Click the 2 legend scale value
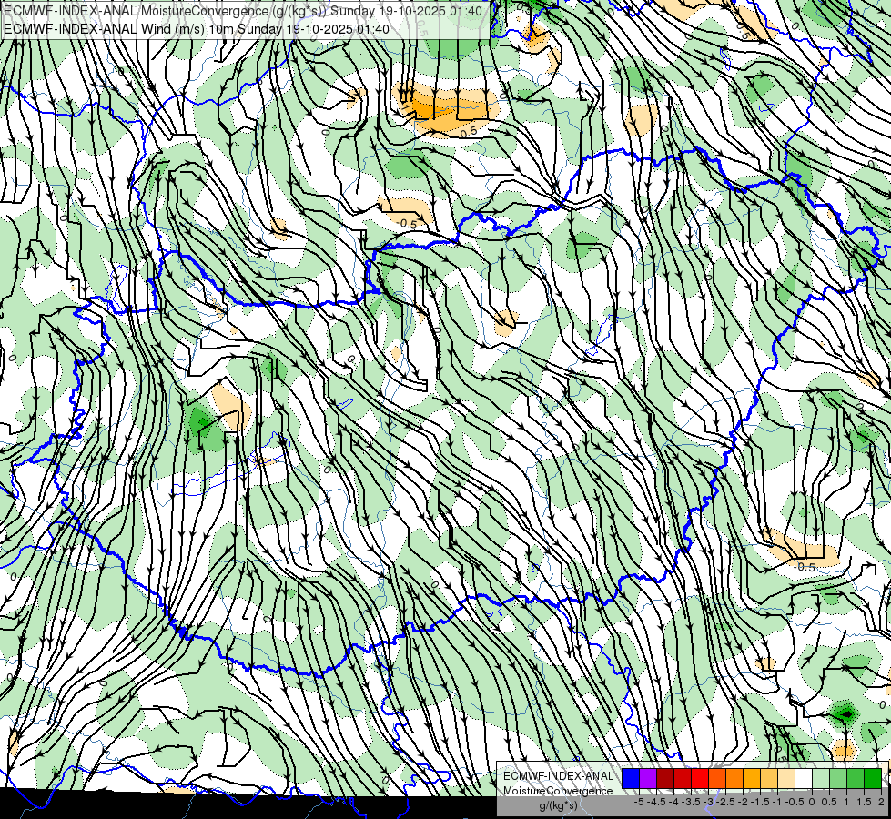Viewport: 891px width, 819px height. [x=881, y=802]
